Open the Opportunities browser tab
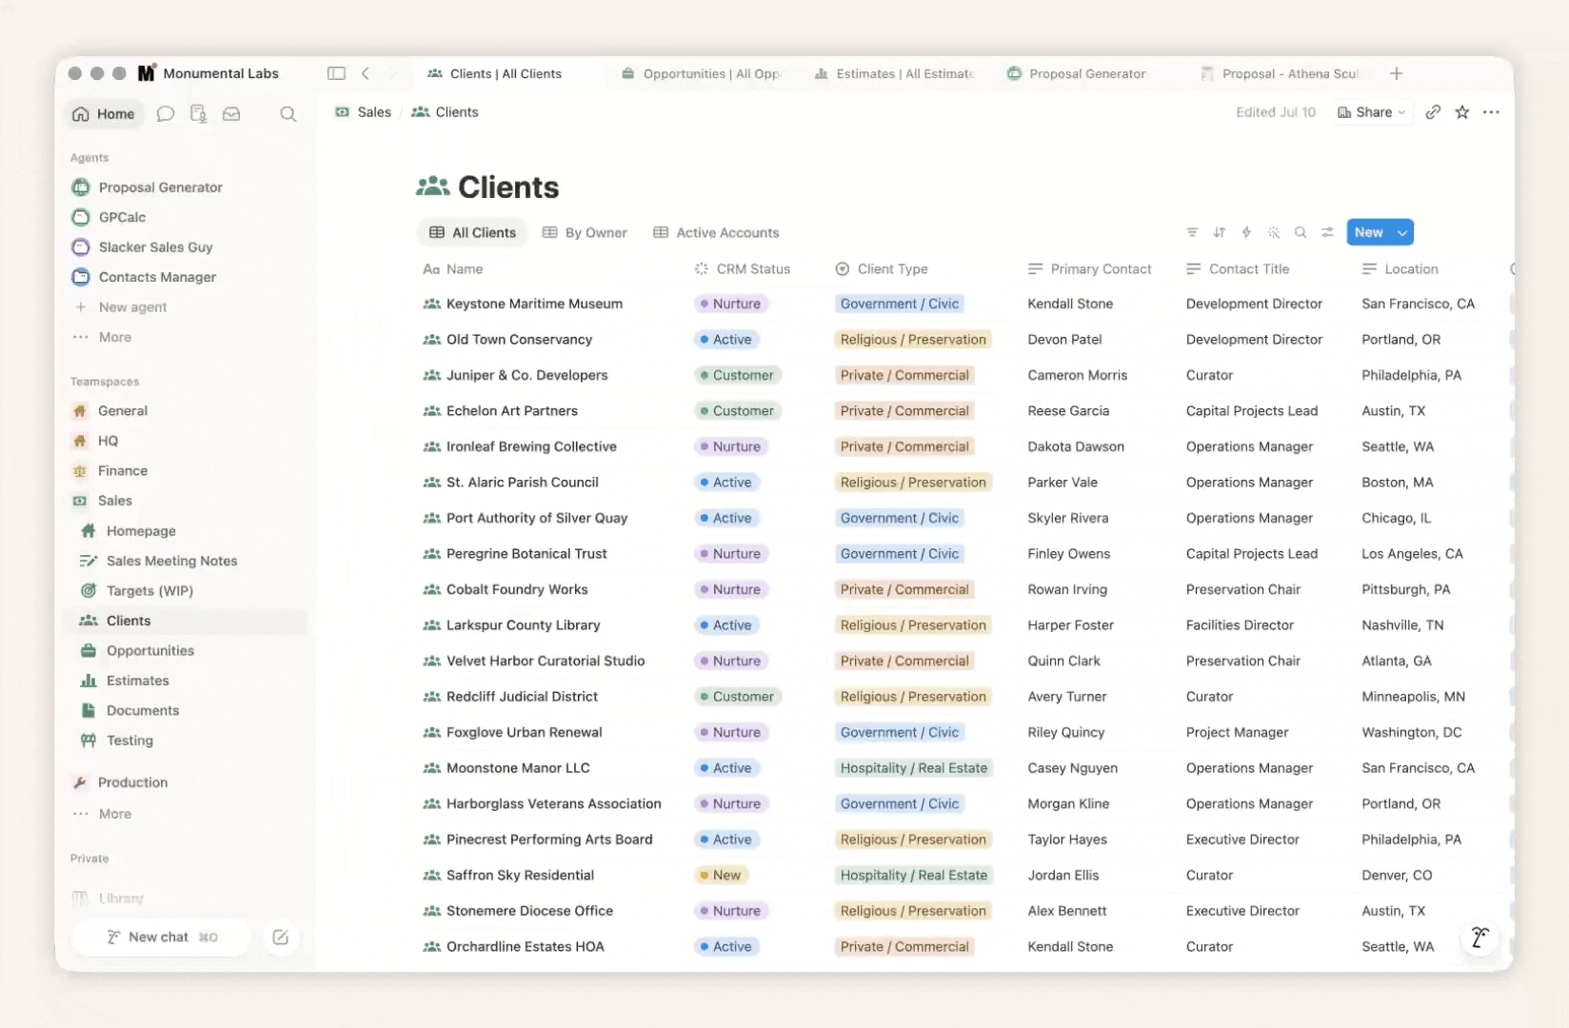Screen dimensions: 1569x1028 pos(701,73)
